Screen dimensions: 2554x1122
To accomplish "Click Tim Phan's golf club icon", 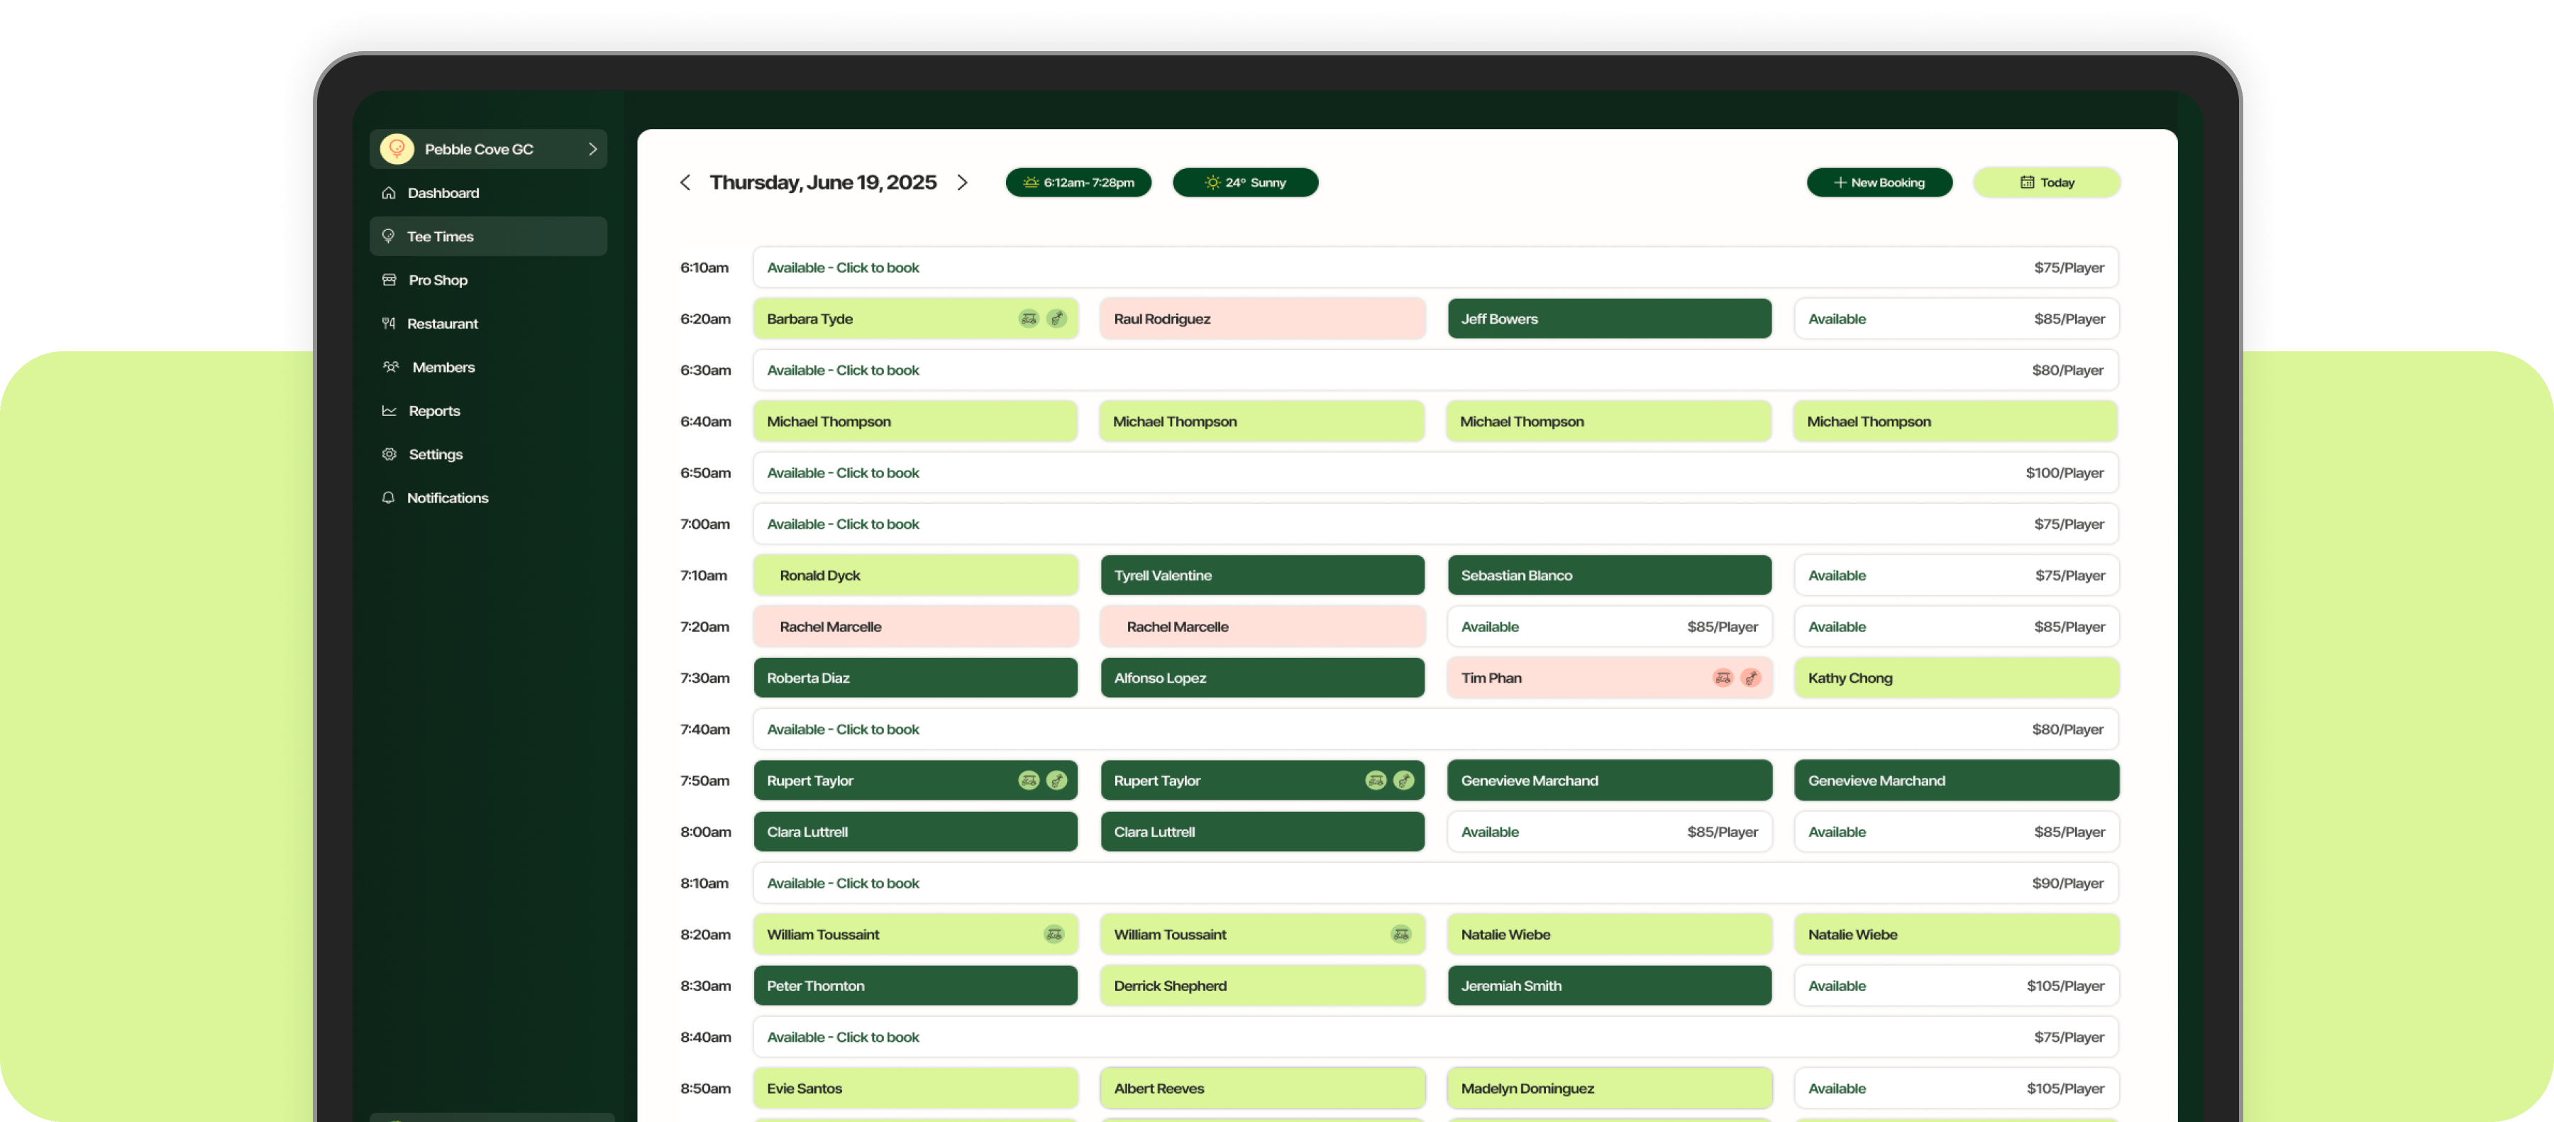I will [1751, 678].
